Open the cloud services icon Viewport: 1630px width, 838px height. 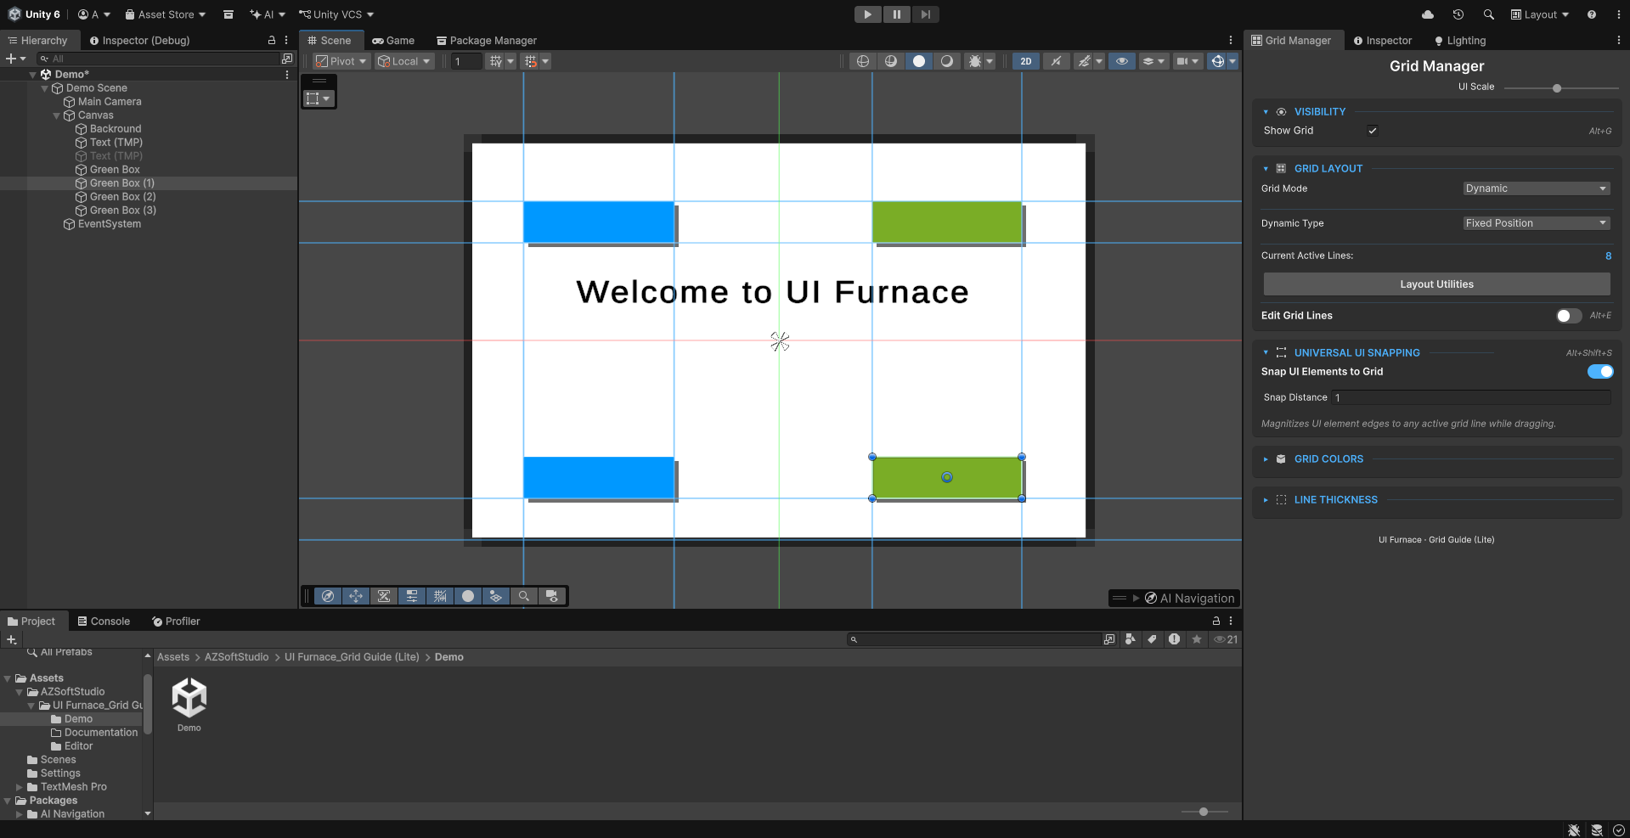(1428, 14)
